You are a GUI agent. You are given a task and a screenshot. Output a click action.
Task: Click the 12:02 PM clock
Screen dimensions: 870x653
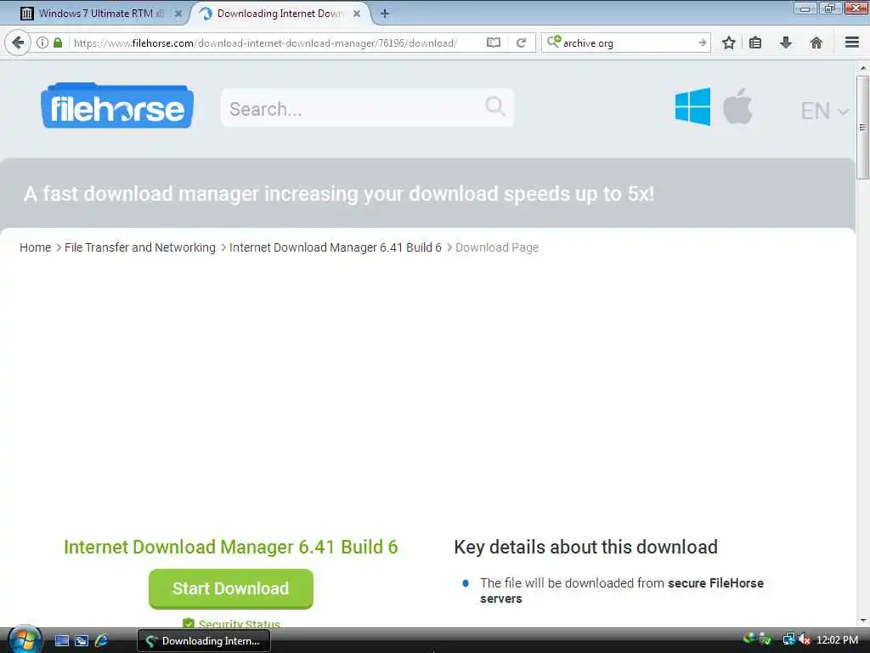(837, 640)
